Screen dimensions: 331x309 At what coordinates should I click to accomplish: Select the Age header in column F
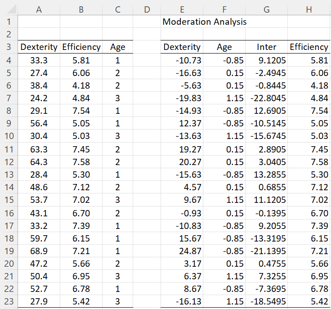pyautogui.click(x=224, y=47)
